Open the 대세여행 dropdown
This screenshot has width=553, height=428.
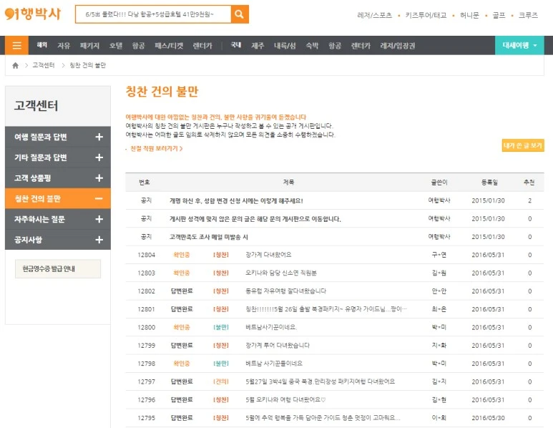[519, 45]
